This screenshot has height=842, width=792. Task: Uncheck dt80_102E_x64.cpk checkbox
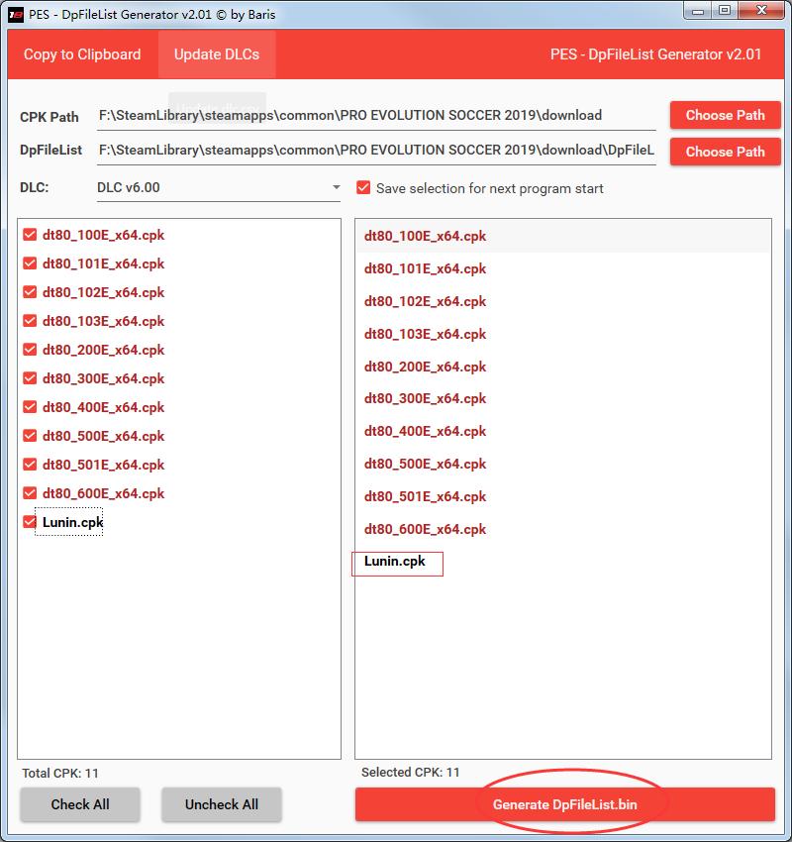click(x=30, y=292)
